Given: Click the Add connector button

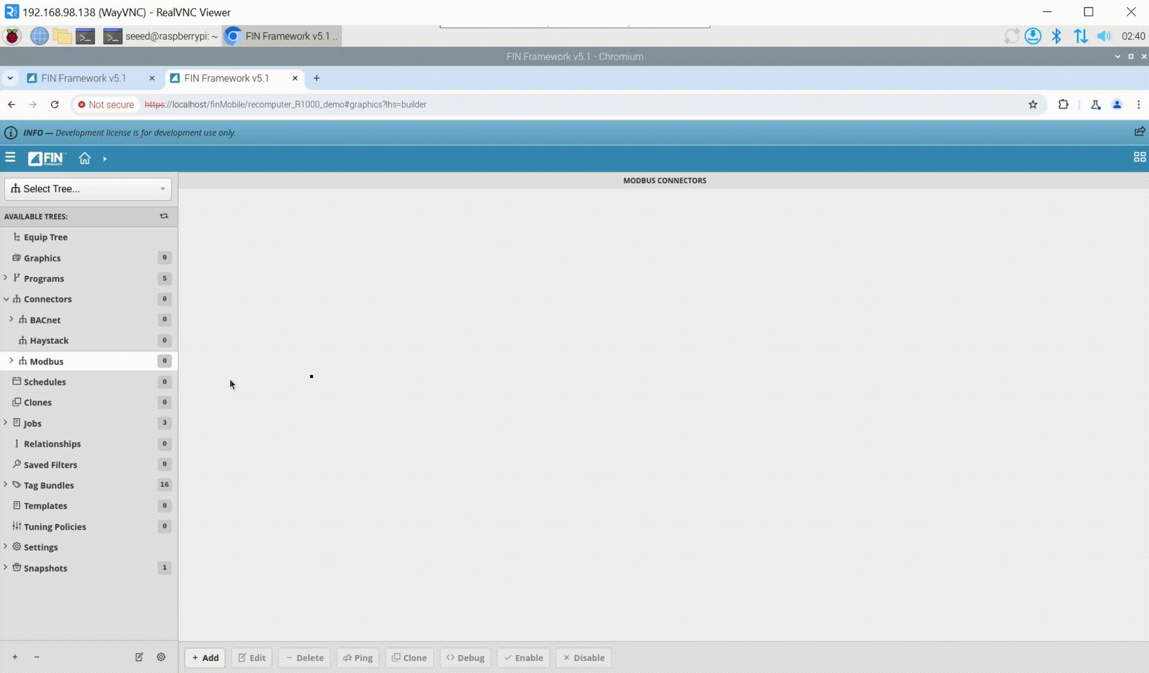Looking at the screenshot, I should (x=205, y=658).
